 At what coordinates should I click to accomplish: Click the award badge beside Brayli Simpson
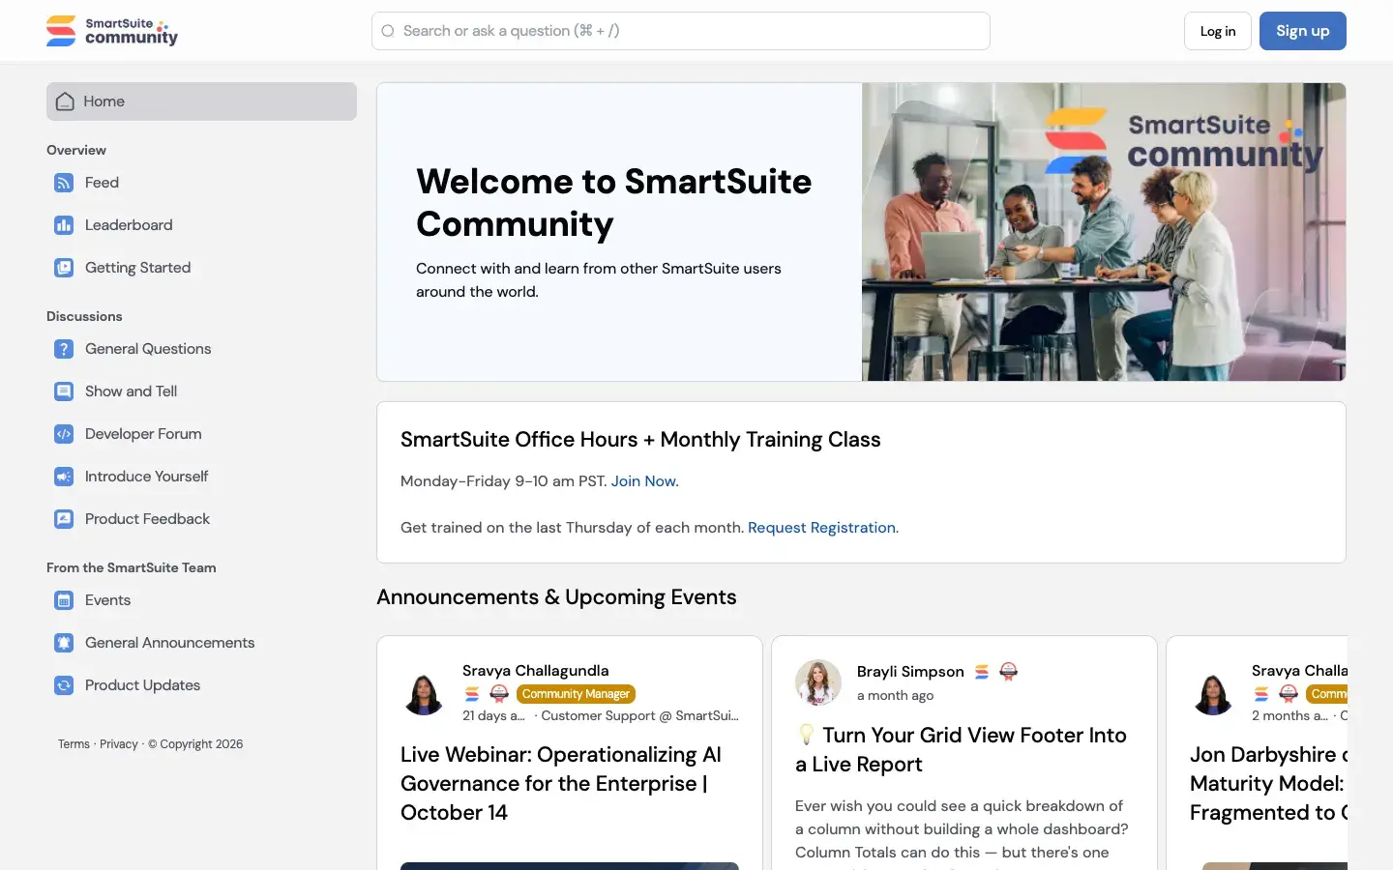[x=1008, y=672]
